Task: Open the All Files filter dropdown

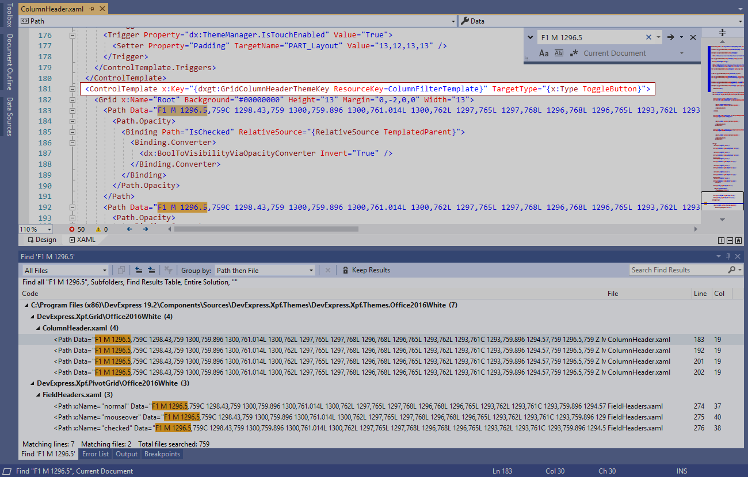Action: coord(65,270)
